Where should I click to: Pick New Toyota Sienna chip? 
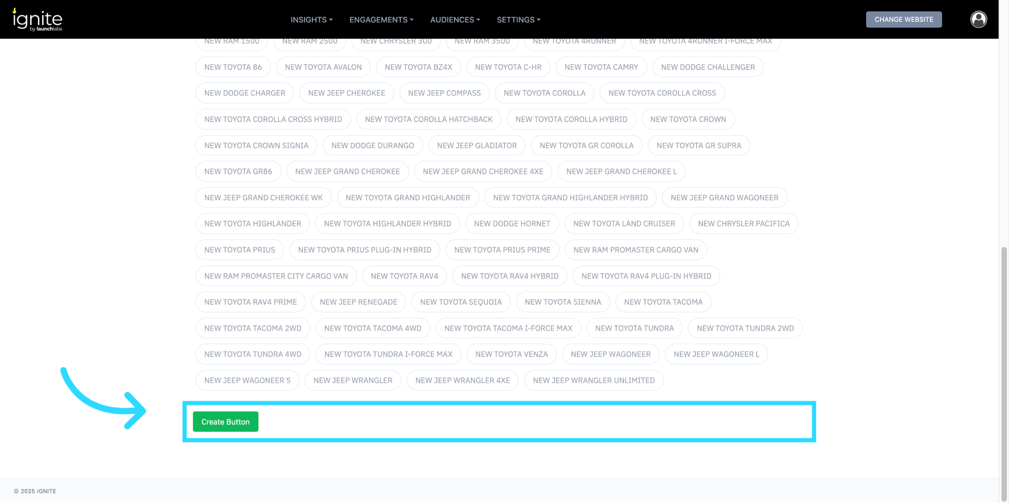(x=563, y=302)
